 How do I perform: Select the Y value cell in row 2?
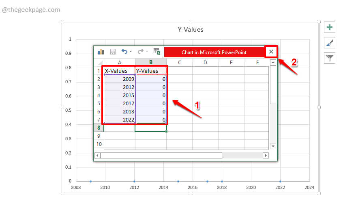tap(151, 79)
